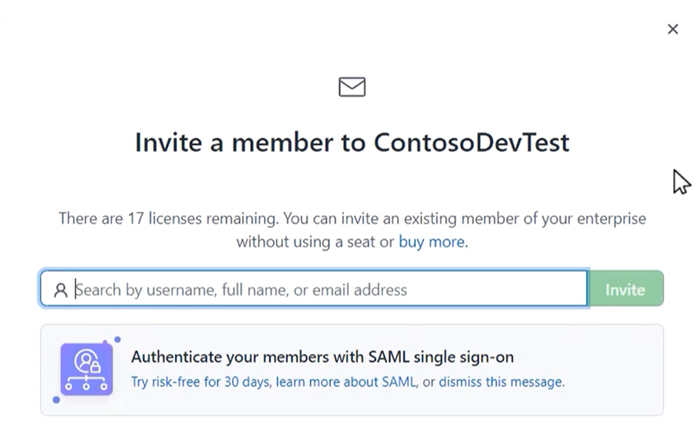
Task: Click the "single sign-on" words in banner title
Action: (467, 357)
